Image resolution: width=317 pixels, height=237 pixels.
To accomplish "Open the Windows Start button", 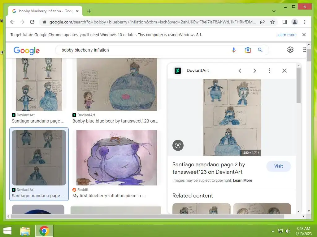I will pyautogui.click(x=7, y=231).
